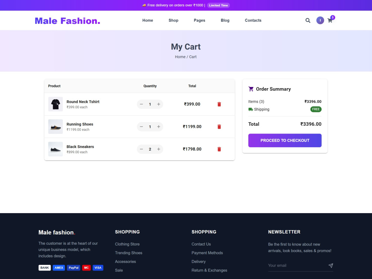The width and height of the screenshot is (372, 279).
Task: Increase Running Shoes quantity
Action: pos(158,127)
